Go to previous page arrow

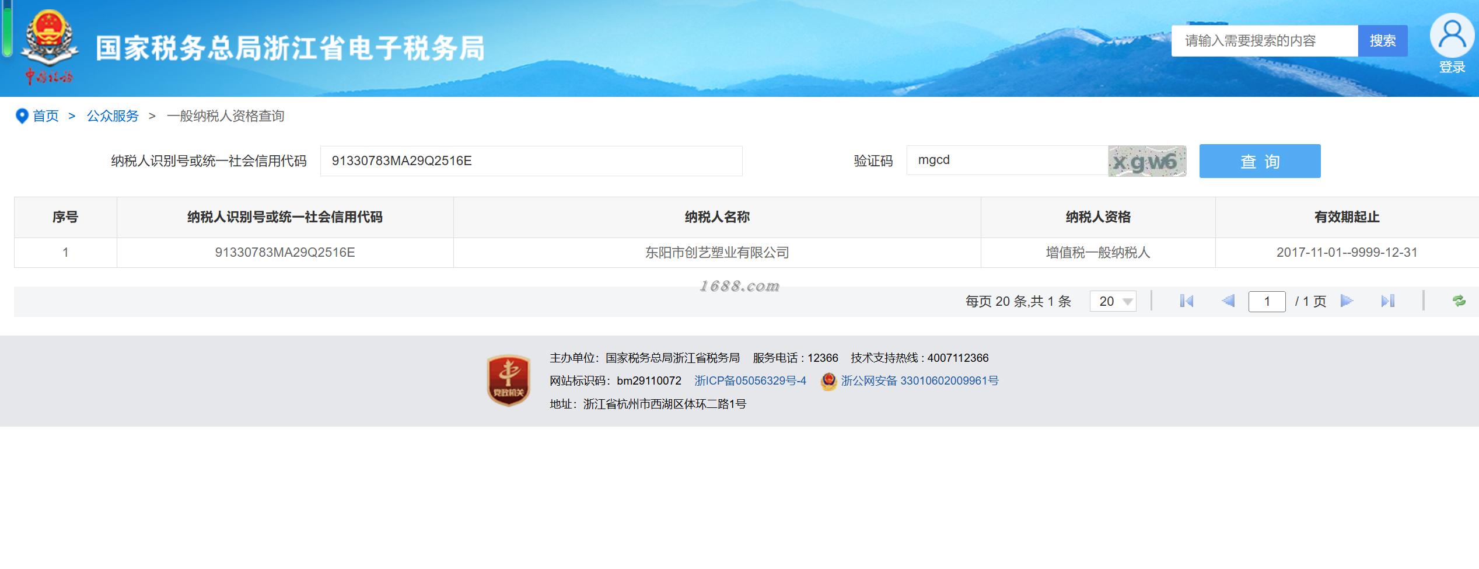[1228, 301]
